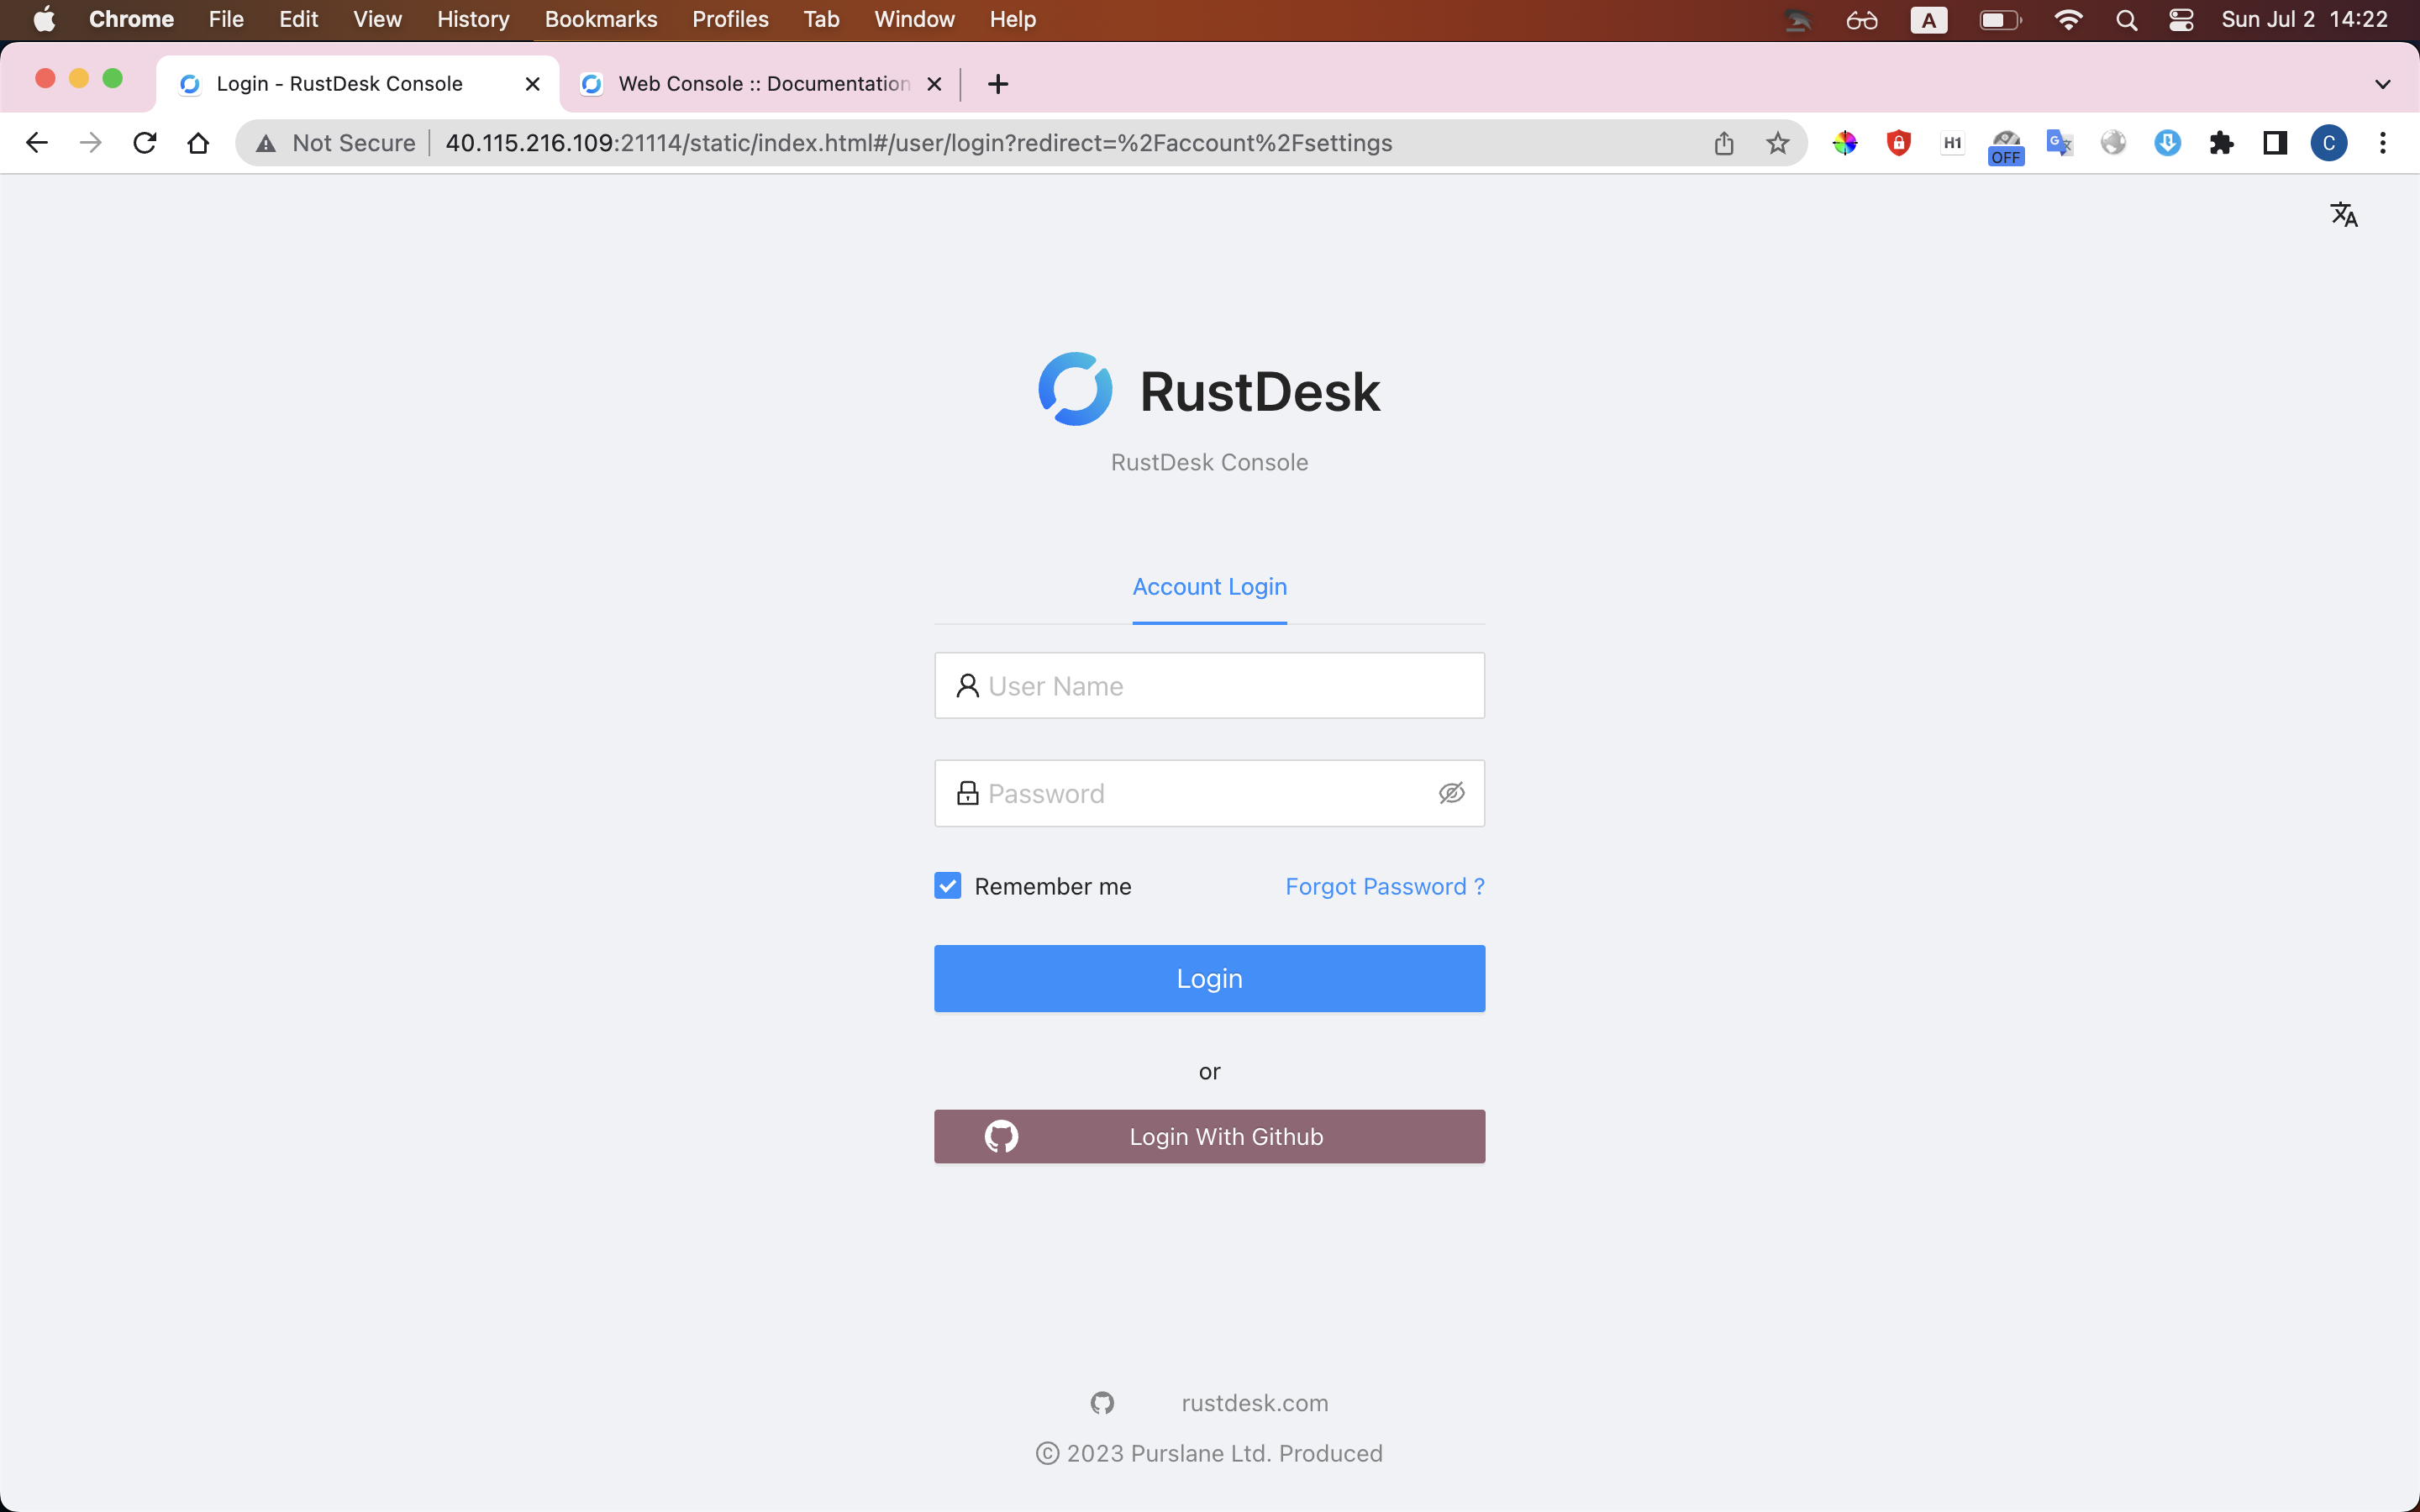
Task: Click Forgot Password link
Action: (x=1384, y=886)
